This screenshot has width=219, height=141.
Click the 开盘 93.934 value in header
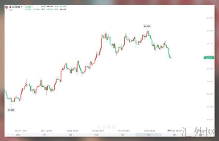[x=63, y=7]
